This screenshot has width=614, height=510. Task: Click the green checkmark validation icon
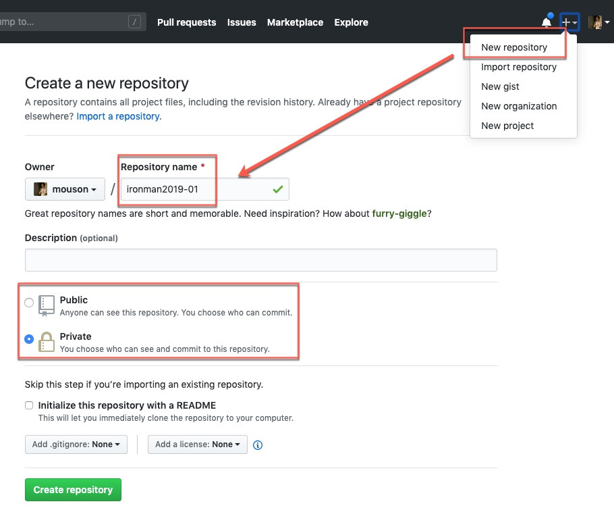pos(277,190)
